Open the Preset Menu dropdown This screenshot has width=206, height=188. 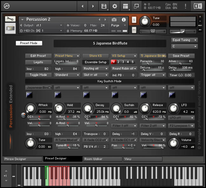[x=67, y=56]
